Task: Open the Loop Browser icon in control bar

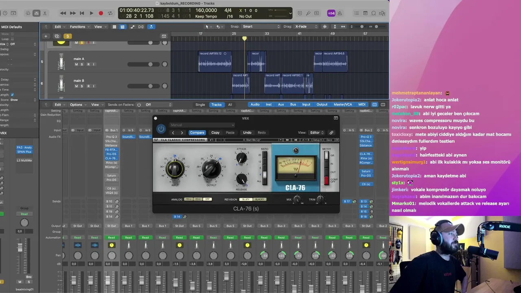Action: pos(373,13)
